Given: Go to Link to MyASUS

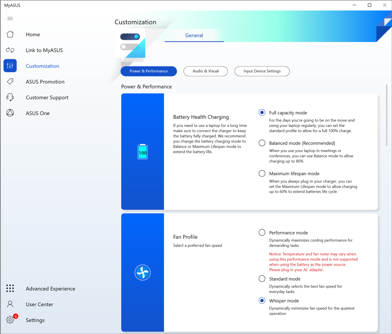Looking at the screenshot, I should (x=44, y=50).
